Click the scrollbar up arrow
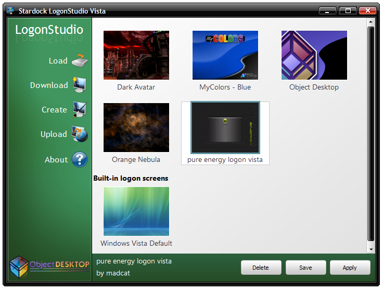The width and height of the screenshot is (383, 290). coord(371,22)
